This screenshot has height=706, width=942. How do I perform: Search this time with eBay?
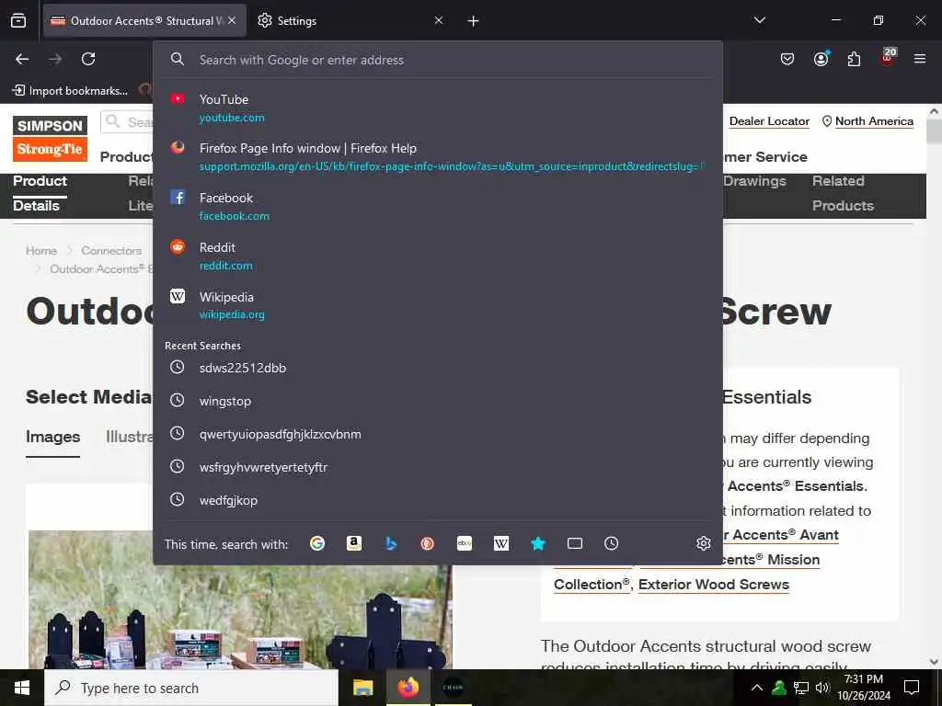coord(465,544)
